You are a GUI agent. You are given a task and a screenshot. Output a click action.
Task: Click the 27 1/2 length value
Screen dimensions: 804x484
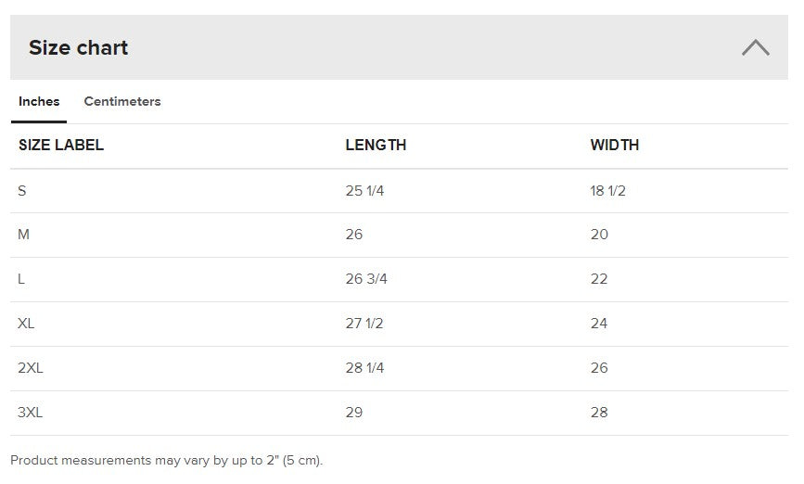[x=364, y=324]
